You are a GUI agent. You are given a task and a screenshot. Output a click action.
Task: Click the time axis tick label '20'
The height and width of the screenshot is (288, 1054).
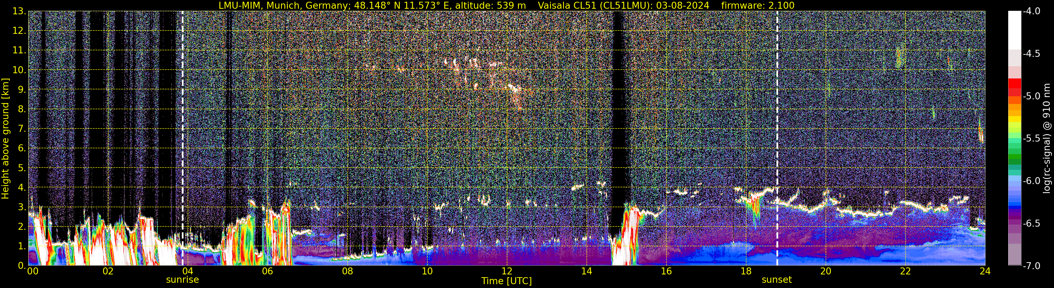pos(826,272)
